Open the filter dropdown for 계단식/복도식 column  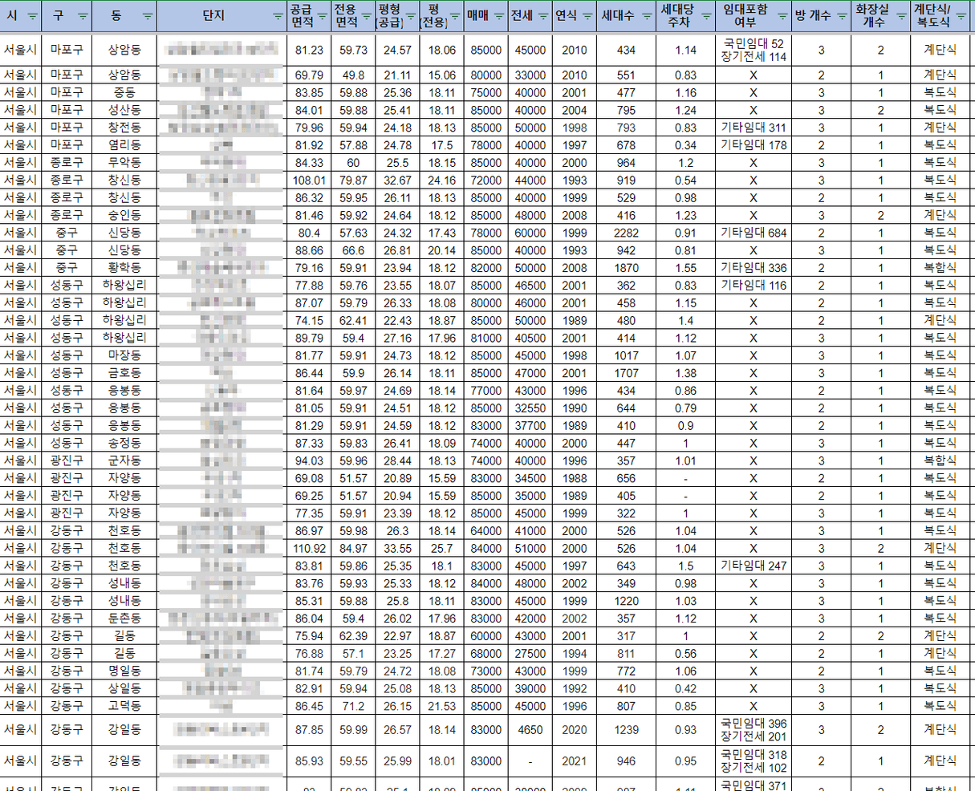click(961, 16)
